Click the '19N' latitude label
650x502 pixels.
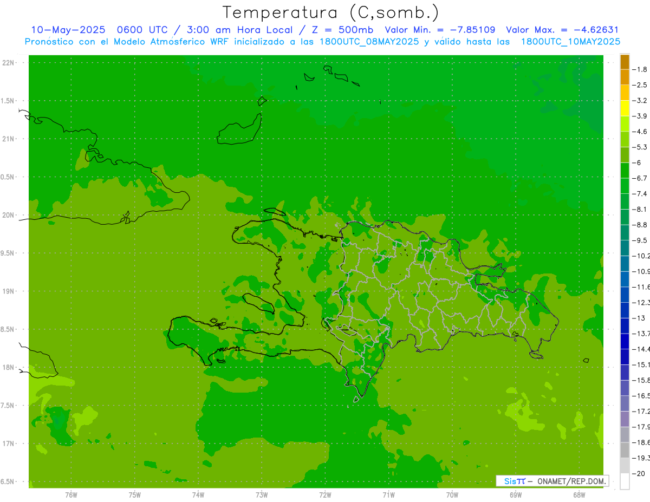coord(9,291)
